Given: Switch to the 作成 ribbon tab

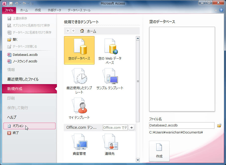Looking at the screenshot, I should click(x=38, y=10).
